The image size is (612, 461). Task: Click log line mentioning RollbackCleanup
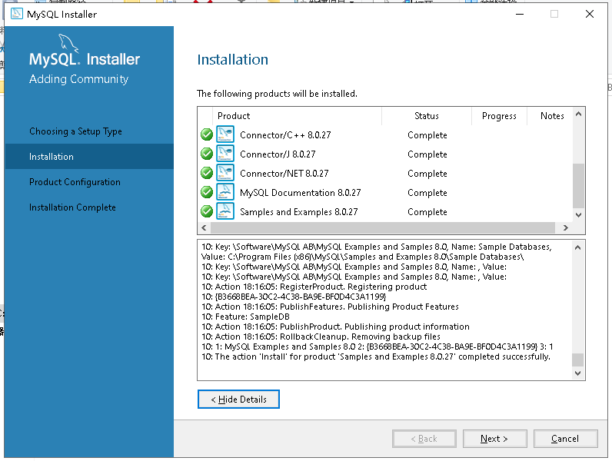[x=321, y=337]
